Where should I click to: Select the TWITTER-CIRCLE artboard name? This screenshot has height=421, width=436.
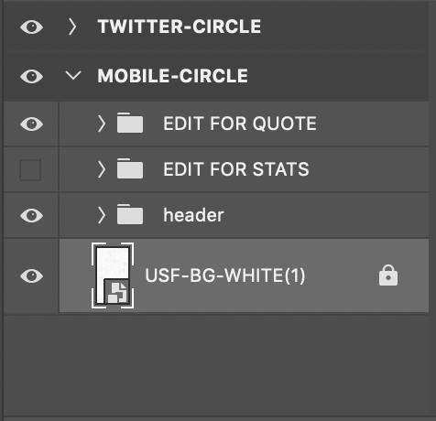(180, 27)
